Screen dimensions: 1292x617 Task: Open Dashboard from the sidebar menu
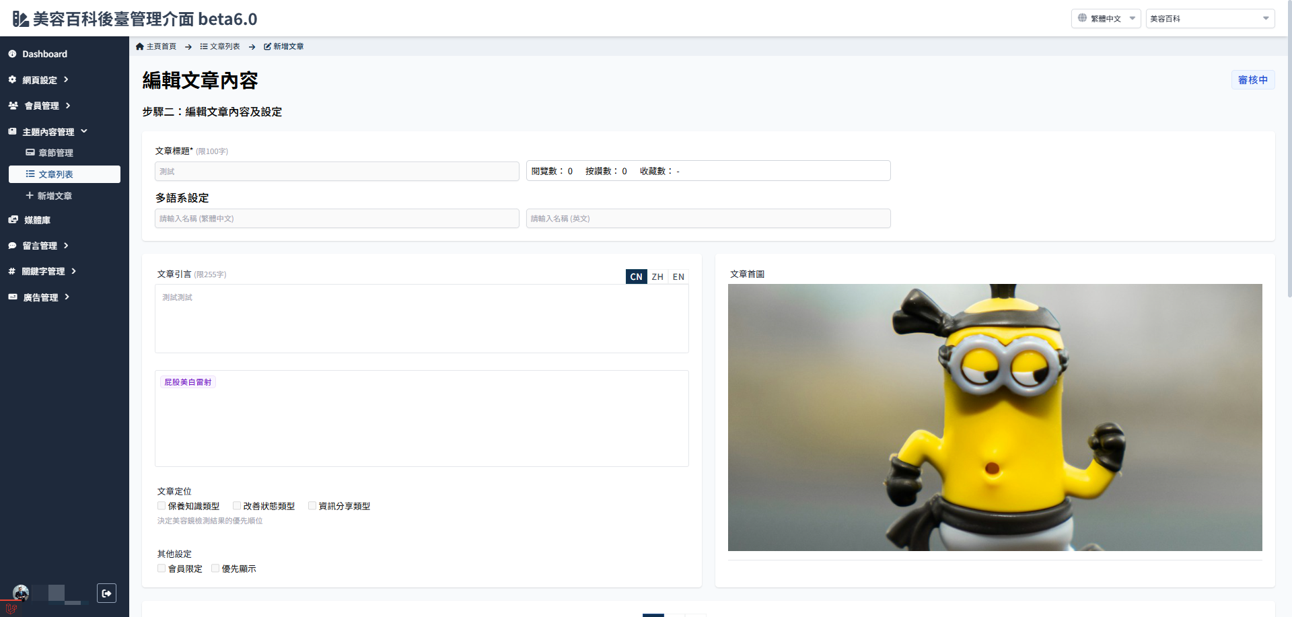(x=44, y=54)
